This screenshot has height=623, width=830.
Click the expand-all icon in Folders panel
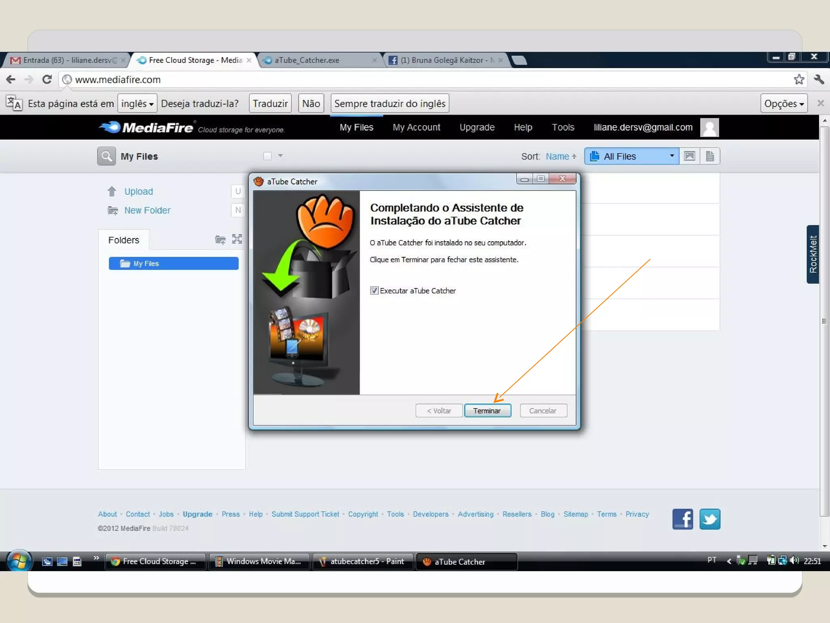[237, 239]
